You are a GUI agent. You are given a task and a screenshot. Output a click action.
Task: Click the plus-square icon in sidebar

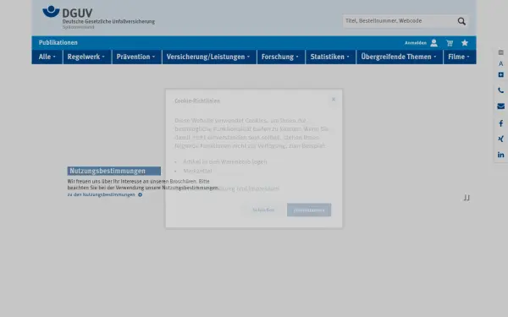[501, 74]
